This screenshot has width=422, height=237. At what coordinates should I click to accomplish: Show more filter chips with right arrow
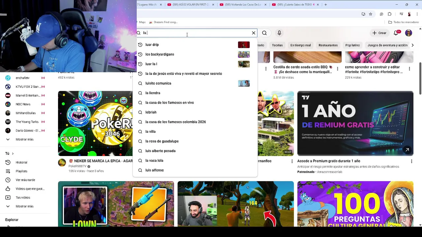coord(412,45)
